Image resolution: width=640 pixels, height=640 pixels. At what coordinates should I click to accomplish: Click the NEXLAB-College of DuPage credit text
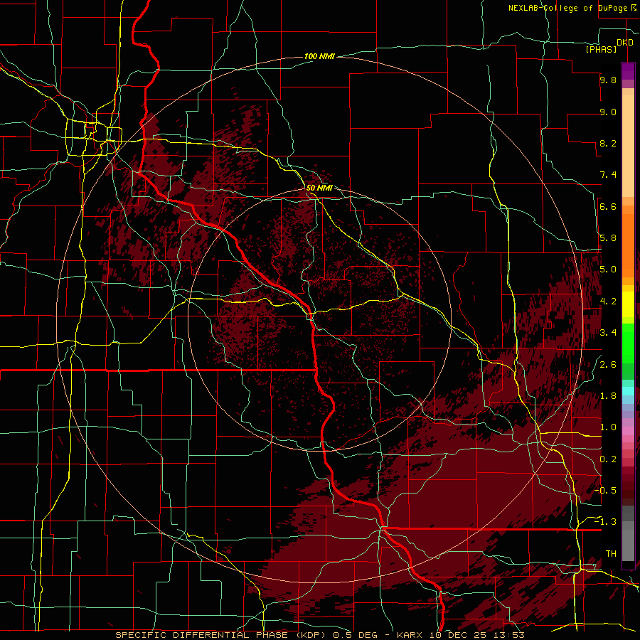pyautogui.click(x=569, y=8)
